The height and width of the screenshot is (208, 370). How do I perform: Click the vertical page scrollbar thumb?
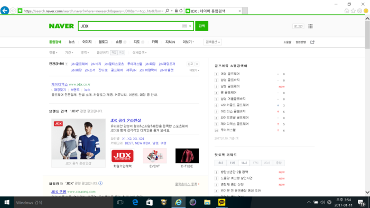367,34
